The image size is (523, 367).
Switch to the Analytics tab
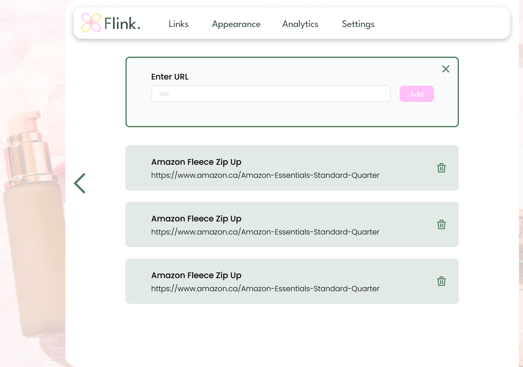(x=300, y=24)
